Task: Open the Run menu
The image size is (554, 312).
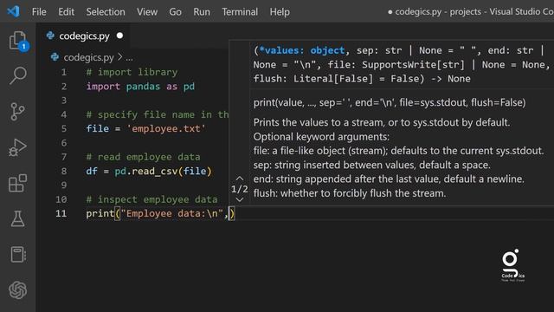Action: pos(202,12)
